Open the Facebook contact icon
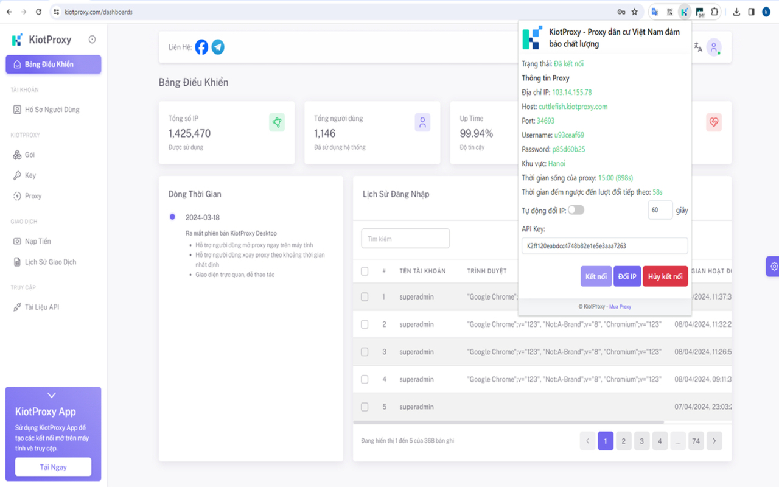779x487 pixels. [201, 46]
